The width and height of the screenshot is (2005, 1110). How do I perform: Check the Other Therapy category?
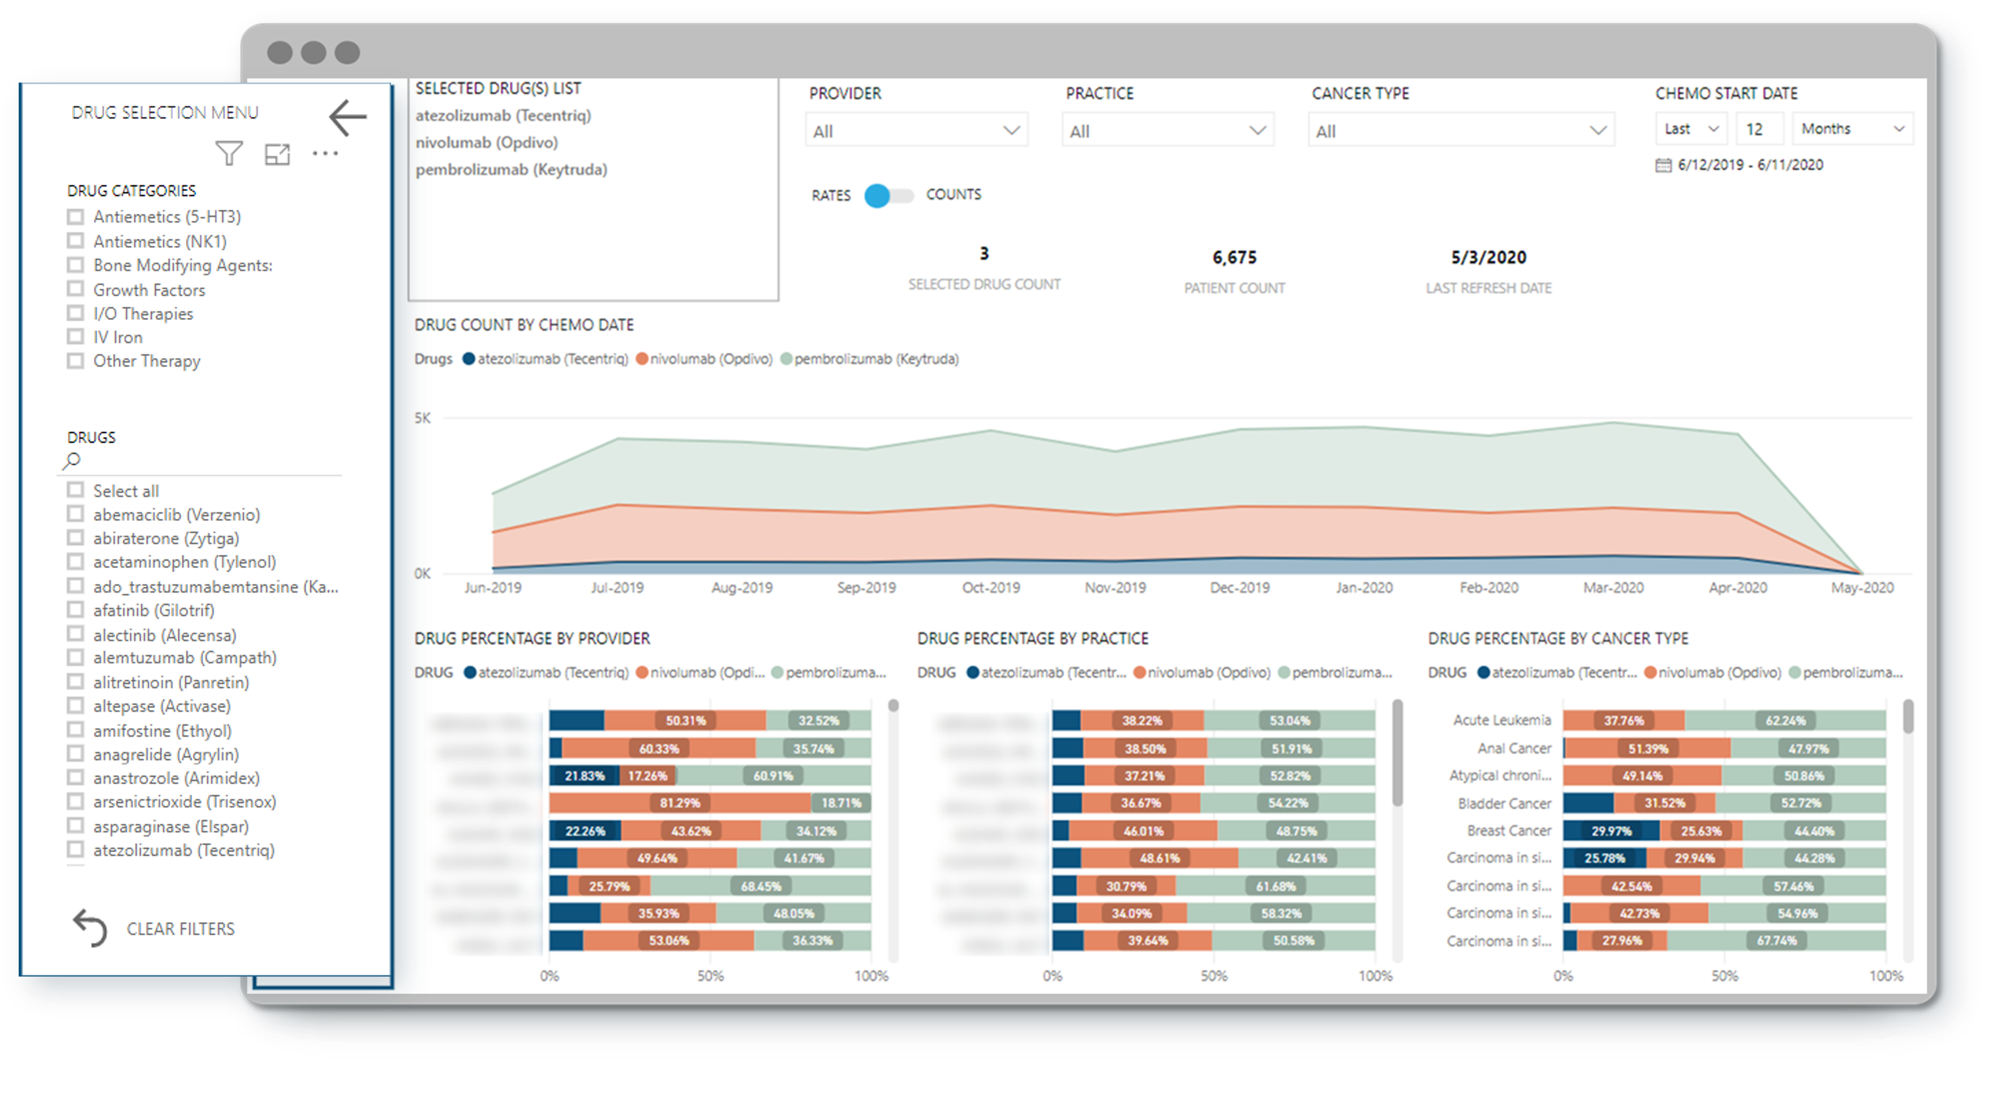(x=75, y=360)
